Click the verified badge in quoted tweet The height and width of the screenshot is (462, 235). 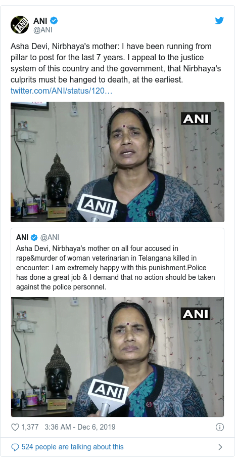pos(34,237)
